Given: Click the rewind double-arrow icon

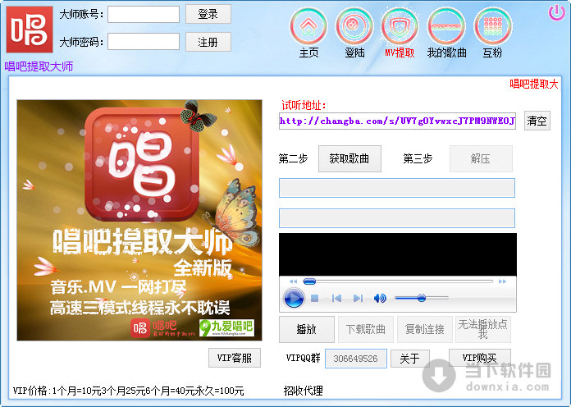Looking at the screenshot, I should [x=293, y=281].
